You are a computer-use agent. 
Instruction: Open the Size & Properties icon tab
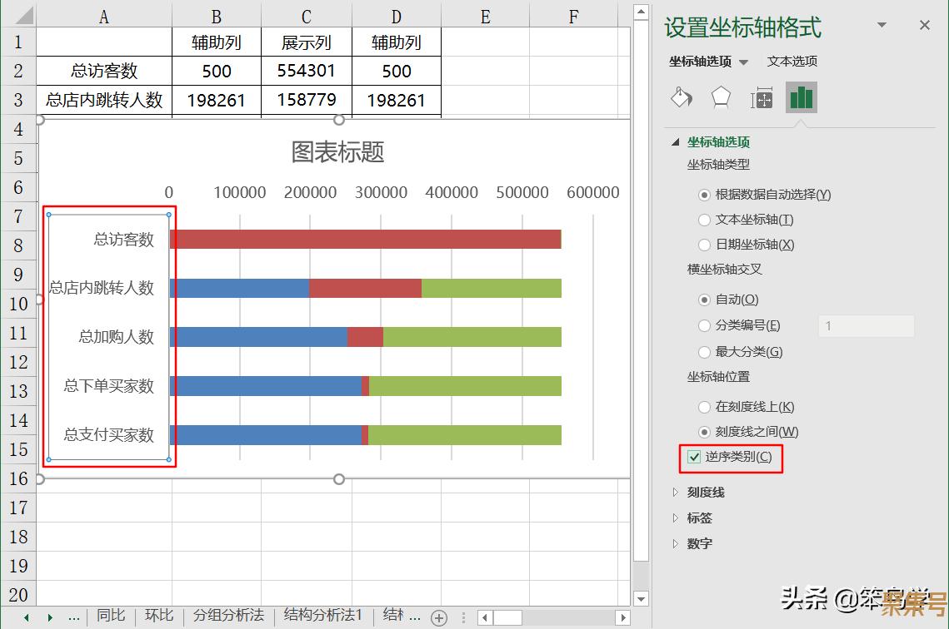pos(762,98)
